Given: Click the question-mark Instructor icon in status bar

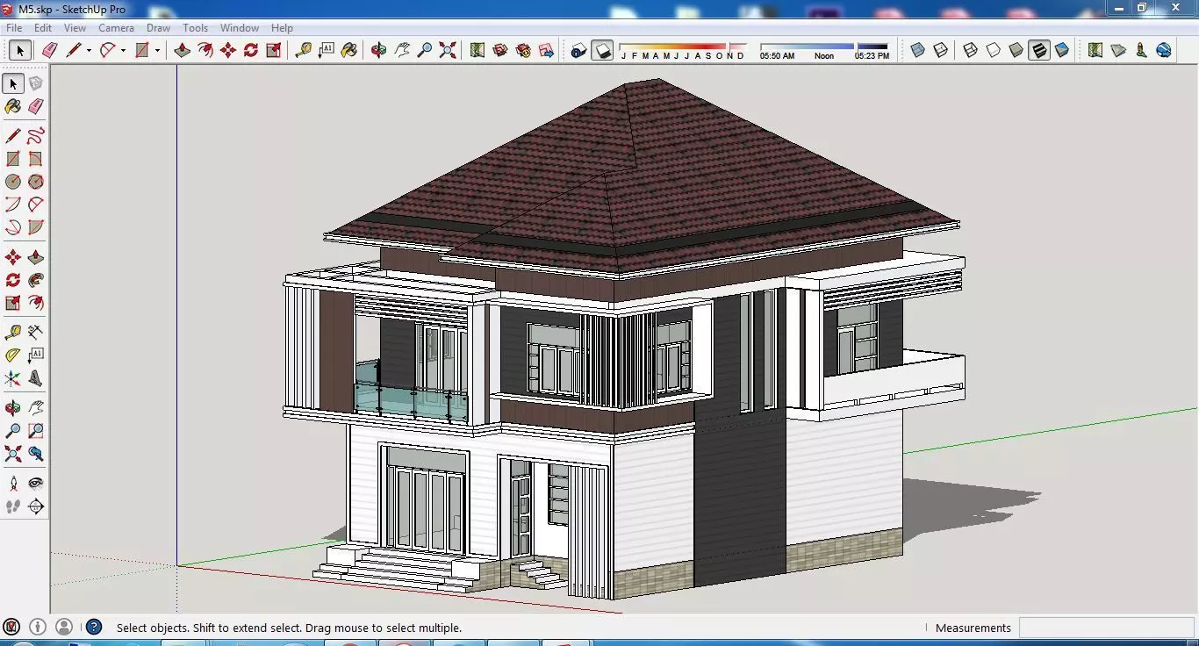Looking at the screenshot, I should pyautogui.click(x=94, y=628).
